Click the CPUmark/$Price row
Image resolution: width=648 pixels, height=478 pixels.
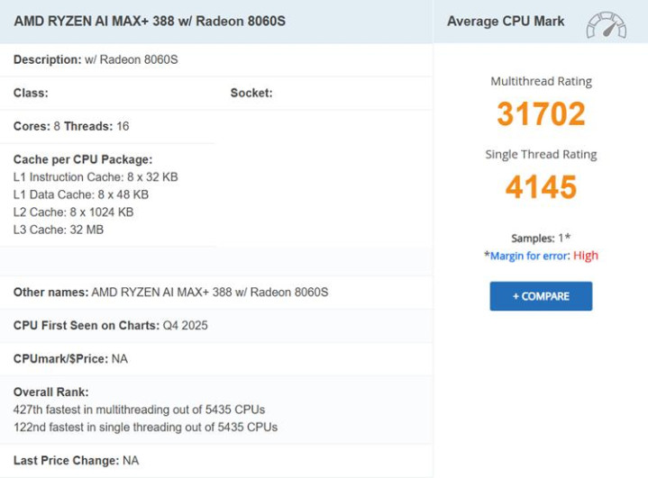(x=70, y=358)
